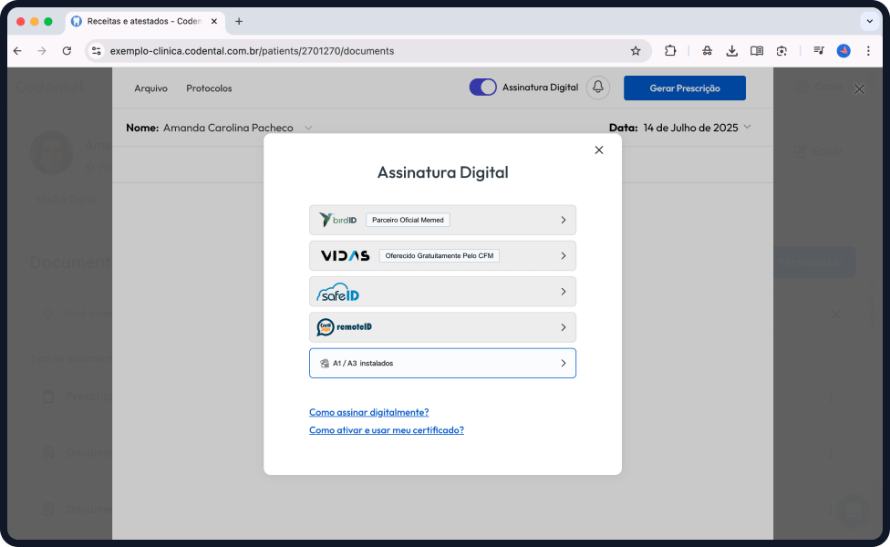890x547 pixels.
Task: Click the birdID row chevron arrow
Action: click(563, 220)
